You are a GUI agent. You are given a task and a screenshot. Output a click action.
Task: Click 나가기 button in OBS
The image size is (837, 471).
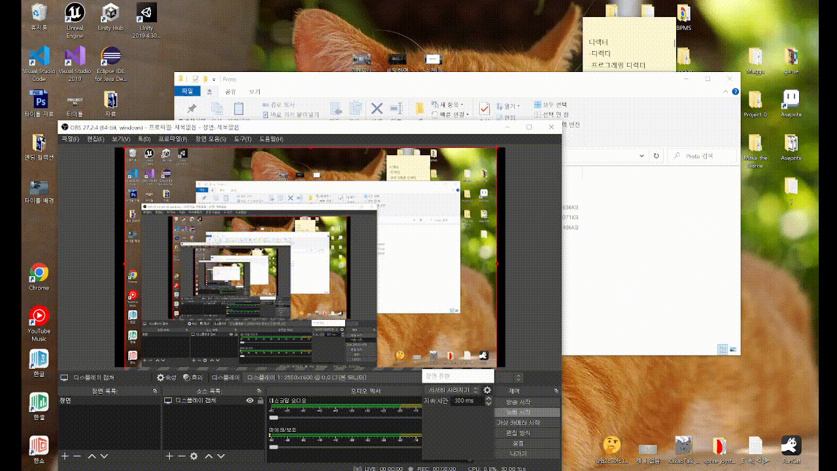click(527, 453)
